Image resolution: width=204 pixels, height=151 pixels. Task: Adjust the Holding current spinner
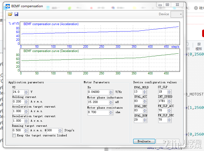pos(26,102)
